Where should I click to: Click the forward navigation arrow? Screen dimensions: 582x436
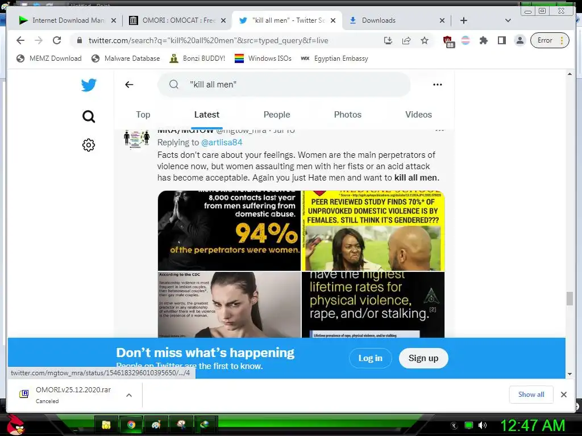click(39, 40)
